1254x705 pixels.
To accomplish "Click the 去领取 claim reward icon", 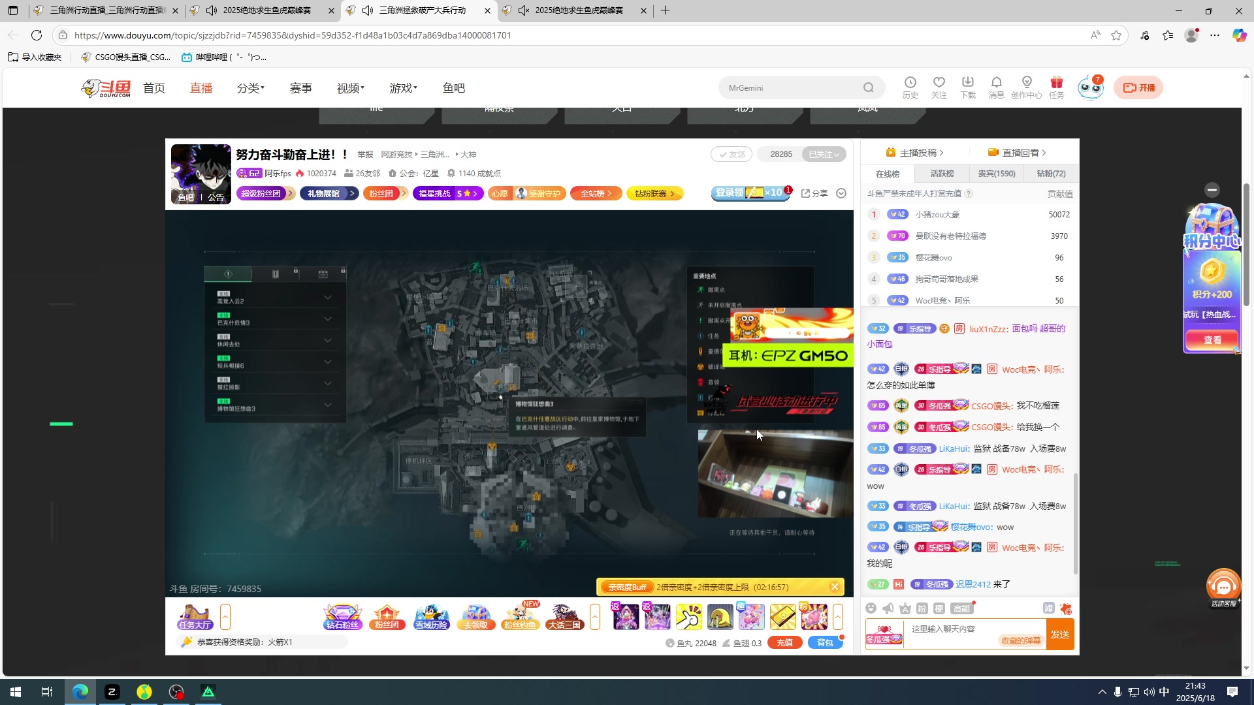I will coord(475,617).
